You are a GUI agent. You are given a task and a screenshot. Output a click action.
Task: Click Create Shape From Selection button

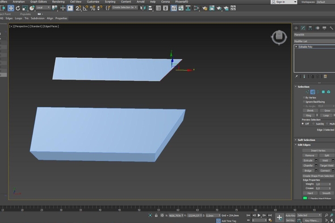318,176
